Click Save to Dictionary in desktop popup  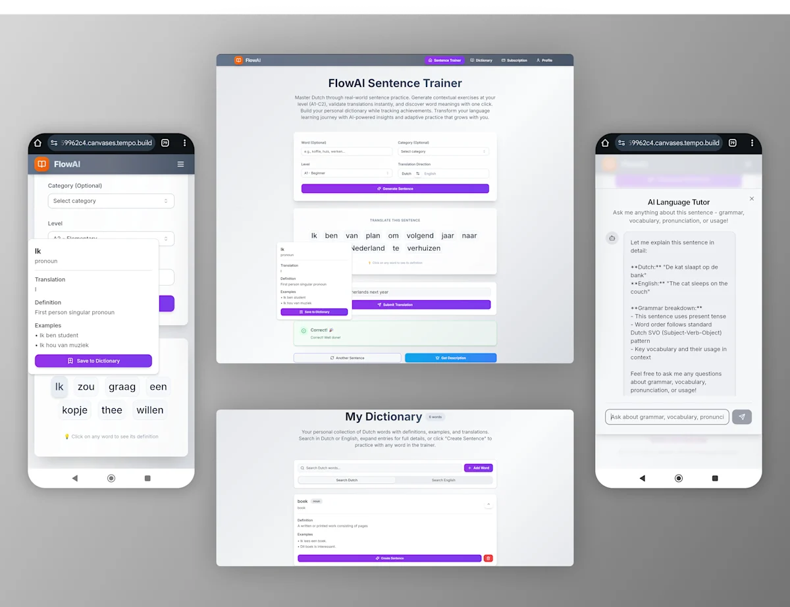click(x=314, y=312)
